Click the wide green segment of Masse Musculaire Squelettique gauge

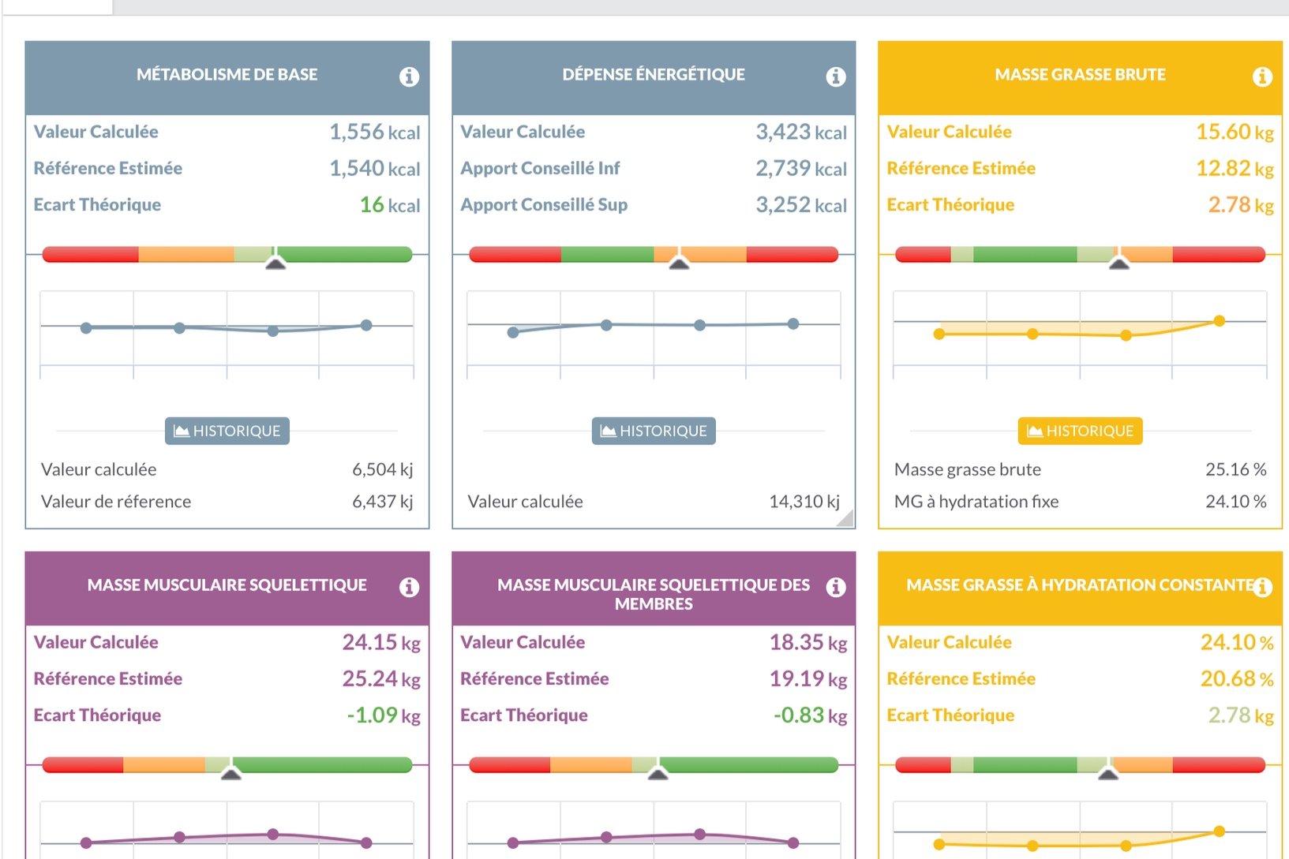click(x=323, y=764)
